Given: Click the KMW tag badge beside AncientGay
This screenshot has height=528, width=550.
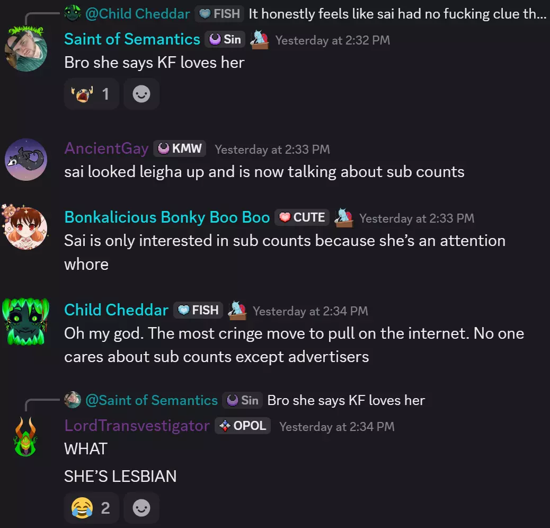Looking at the screenshot, I should [x=180, y=148].
